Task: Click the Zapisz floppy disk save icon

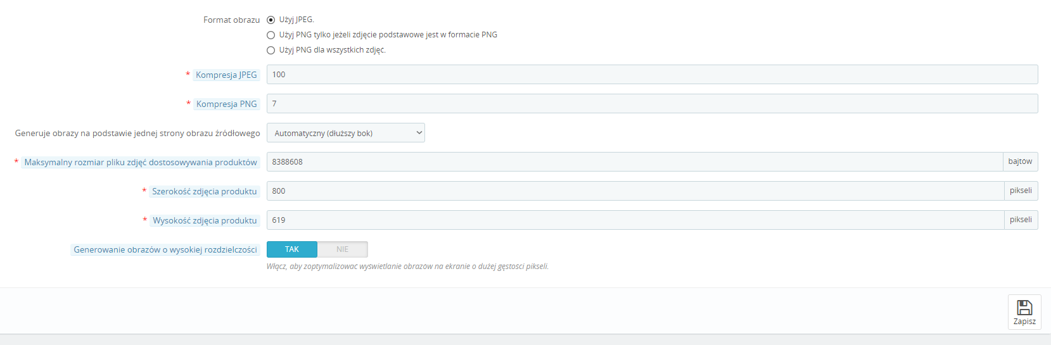Action: coord(1024,308)
